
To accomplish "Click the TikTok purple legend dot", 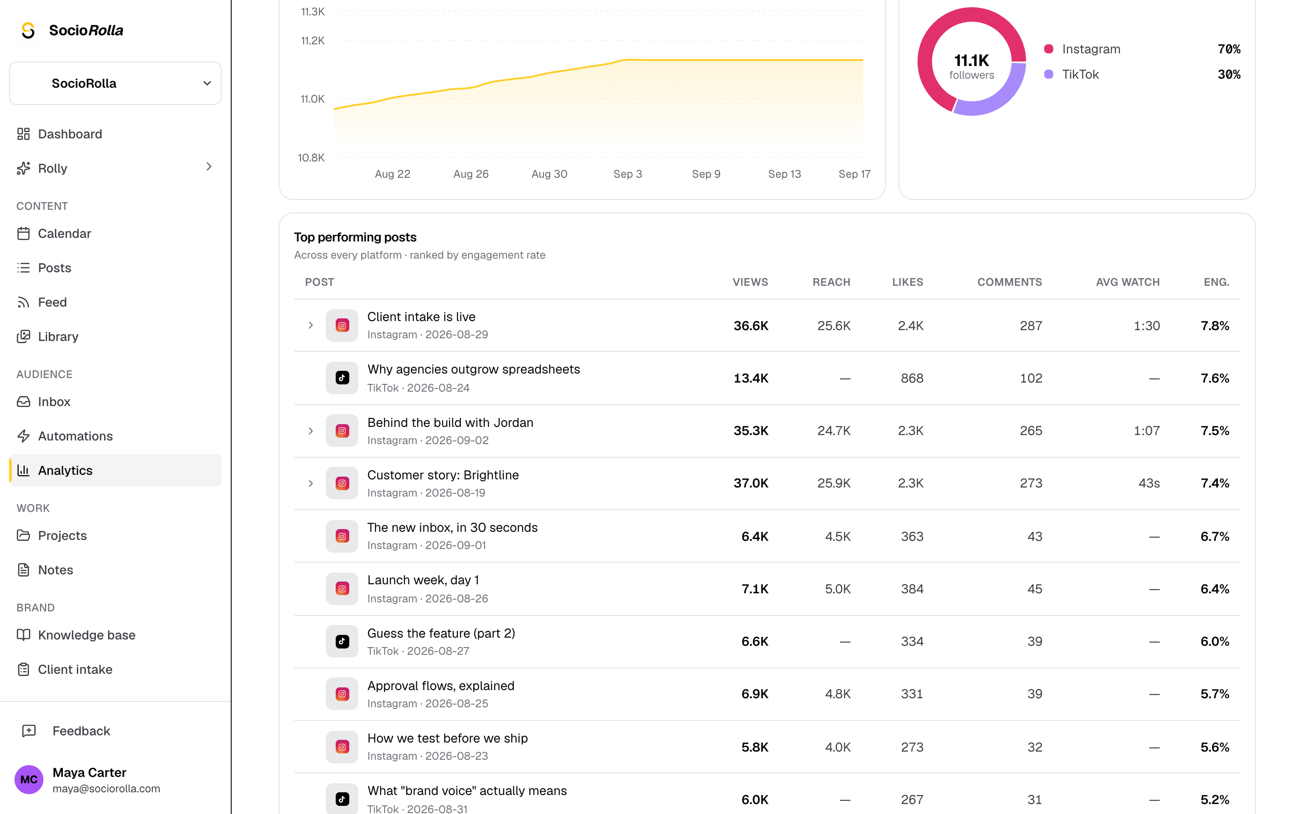I will pyautogui.click(x=1048, y=74).
